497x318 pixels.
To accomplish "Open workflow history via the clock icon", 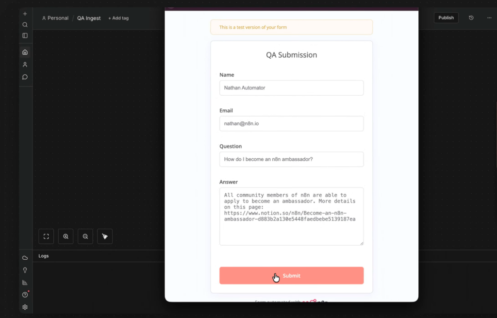I will (470, 17).
